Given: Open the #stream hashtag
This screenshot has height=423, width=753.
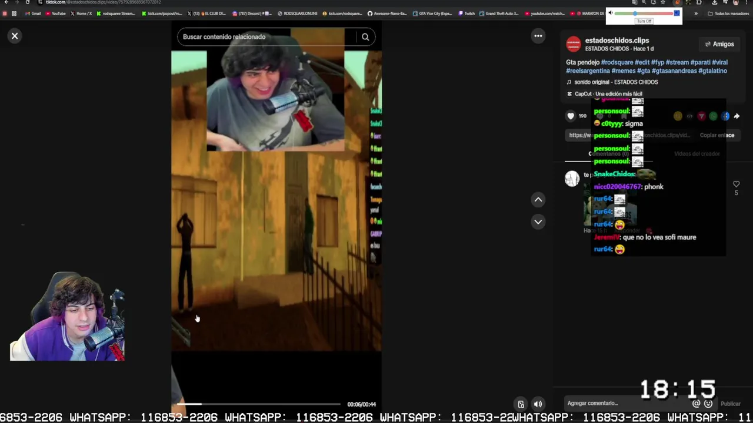Looking at the screenshot, I should 677,62.
